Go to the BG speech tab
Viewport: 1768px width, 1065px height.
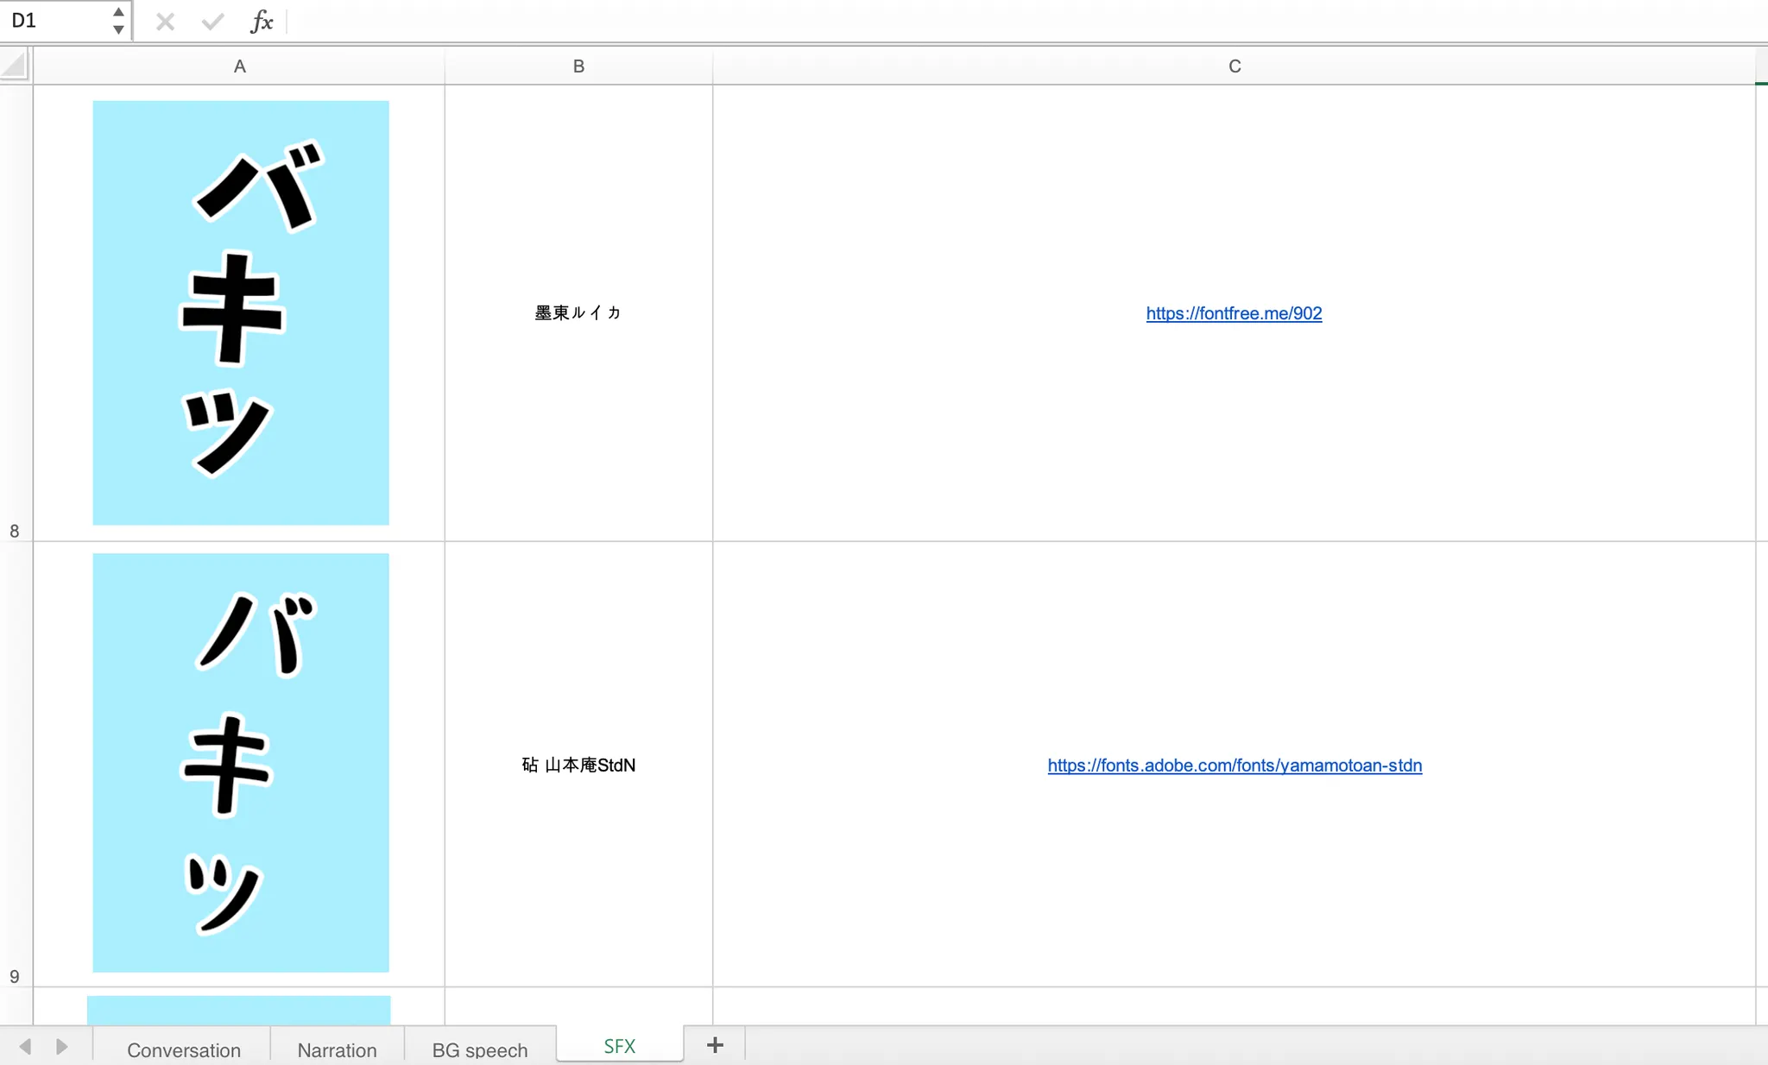(x=480, y=1049)
